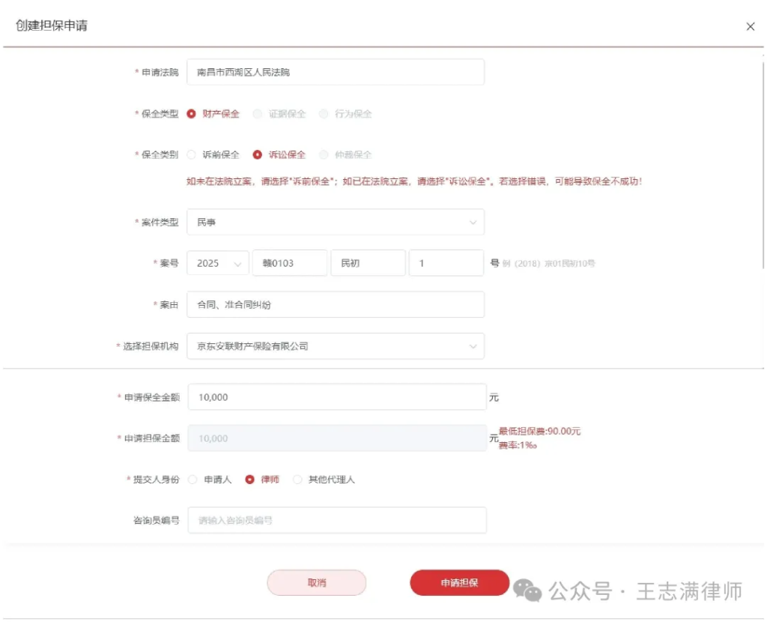Click the 申请担保 submit button
This screenshot has height=622, width=767.
click(458, 582)
